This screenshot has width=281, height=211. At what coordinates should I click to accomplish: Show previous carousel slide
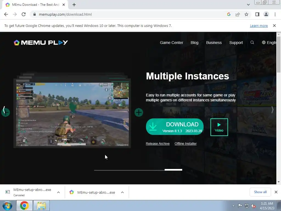[4, 110]
